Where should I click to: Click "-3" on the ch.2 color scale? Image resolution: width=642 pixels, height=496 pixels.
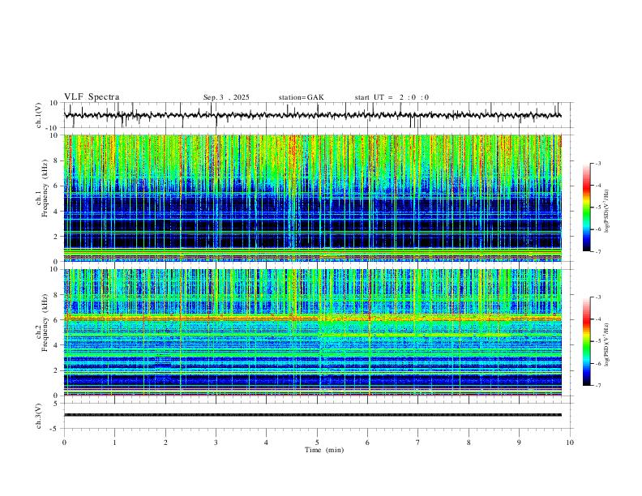[x=597, y=297]
